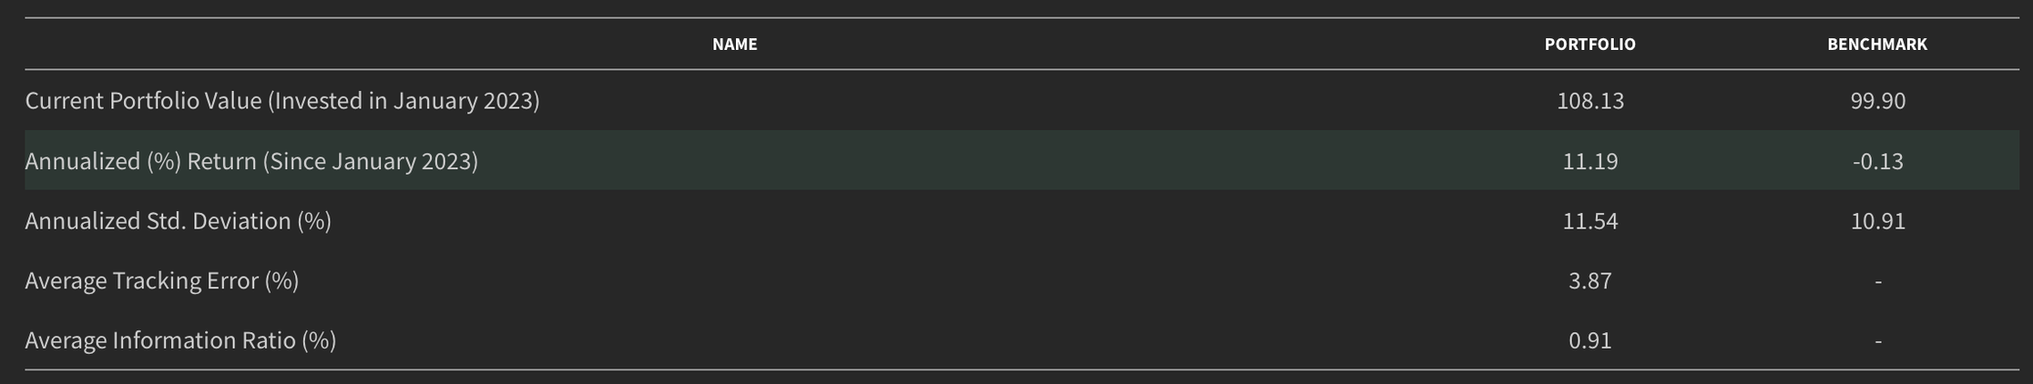
Task: Select the benchmark annualized return -0.13
Action: (x=1877, y=161)
